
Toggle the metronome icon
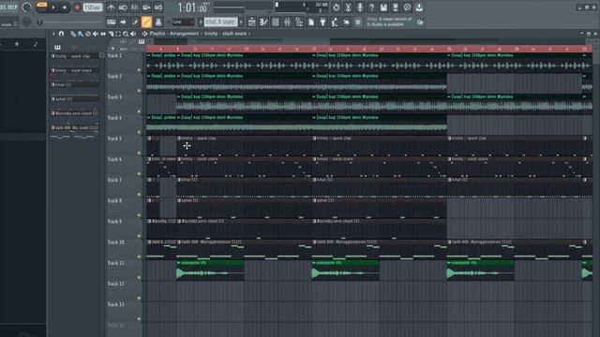[x=111, y=7]
